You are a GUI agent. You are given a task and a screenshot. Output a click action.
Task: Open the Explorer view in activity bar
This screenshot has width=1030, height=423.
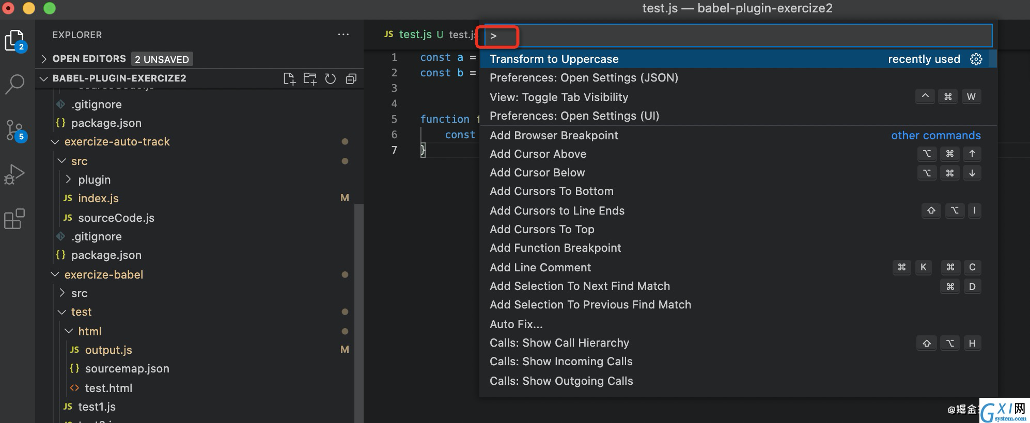coord(14,40)
